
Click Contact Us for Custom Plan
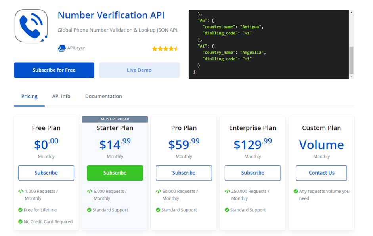click(321, 173)
